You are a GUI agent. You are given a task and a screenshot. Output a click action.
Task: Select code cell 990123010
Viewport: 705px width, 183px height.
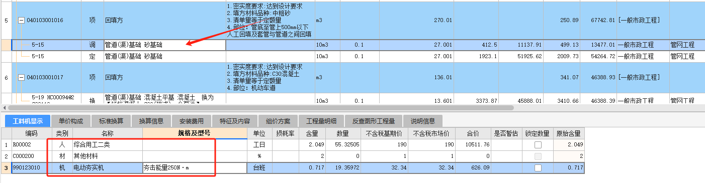[31, 168]
